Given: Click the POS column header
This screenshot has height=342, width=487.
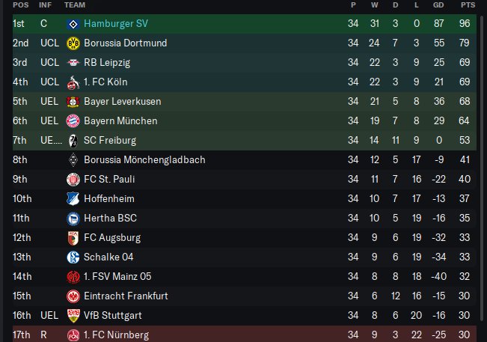Looking at the screenshot, I should coord(20,5).
